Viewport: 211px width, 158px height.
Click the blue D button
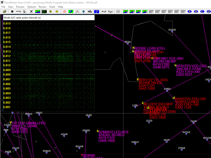209,12
